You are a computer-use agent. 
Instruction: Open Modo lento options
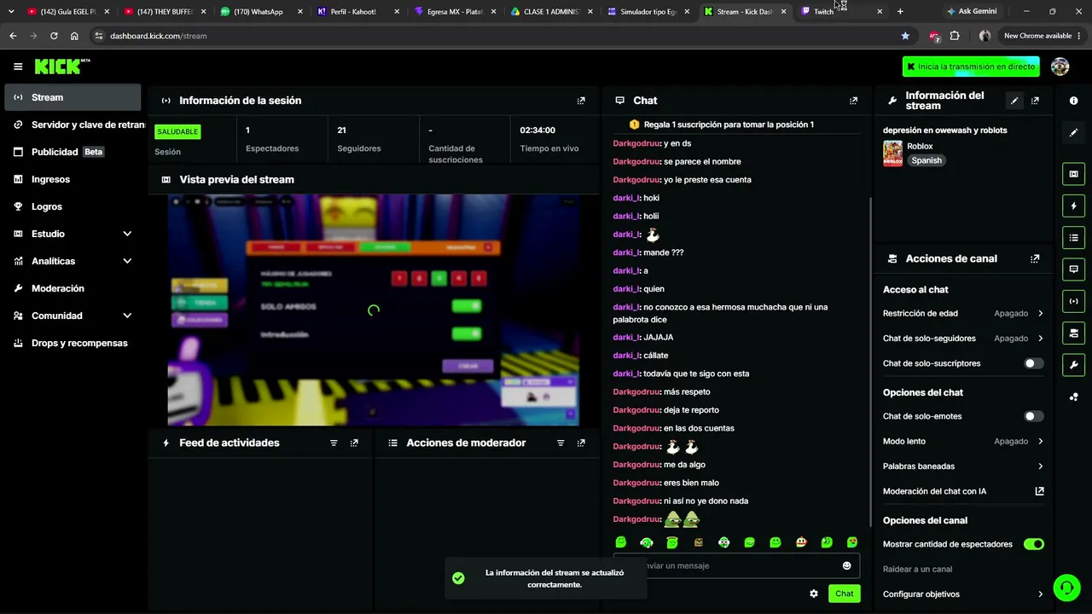963,441
